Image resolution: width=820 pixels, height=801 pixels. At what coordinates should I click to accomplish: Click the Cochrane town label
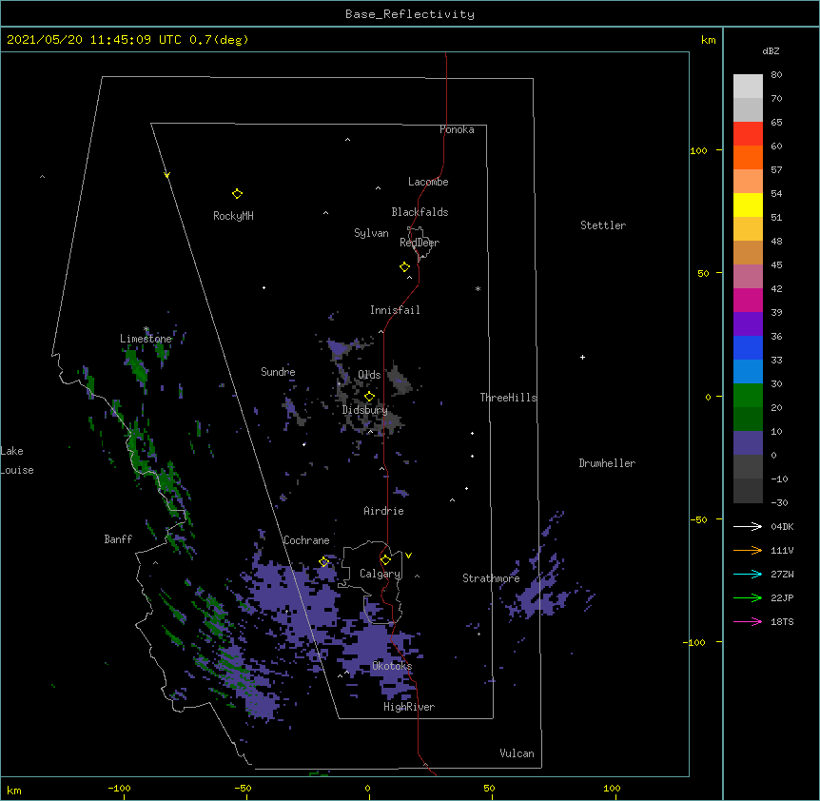[306, 540]
